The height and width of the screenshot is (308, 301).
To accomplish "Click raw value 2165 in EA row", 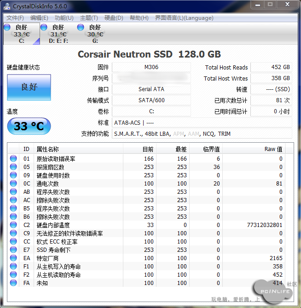I will coord(276,258).
